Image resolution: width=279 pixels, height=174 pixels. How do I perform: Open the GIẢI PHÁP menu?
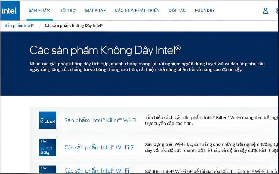click(x=95, y=10)
